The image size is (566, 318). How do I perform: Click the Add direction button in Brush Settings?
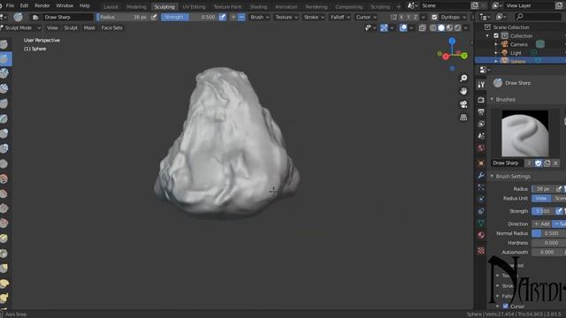[x=541, y=223]
